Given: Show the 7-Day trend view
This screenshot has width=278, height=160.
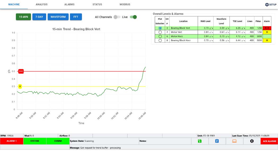Looking at the screenshot, I should coord(39,17).
